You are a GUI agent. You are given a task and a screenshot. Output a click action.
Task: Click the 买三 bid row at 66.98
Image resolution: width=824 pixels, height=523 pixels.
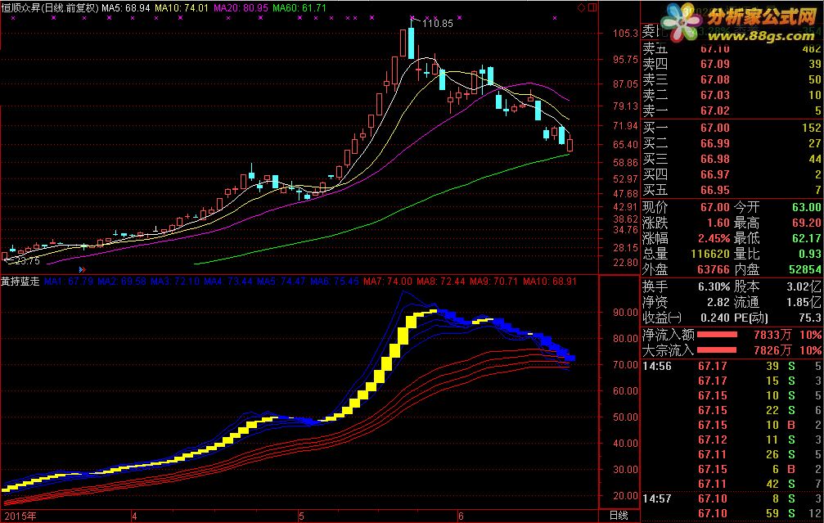point(732,159)
